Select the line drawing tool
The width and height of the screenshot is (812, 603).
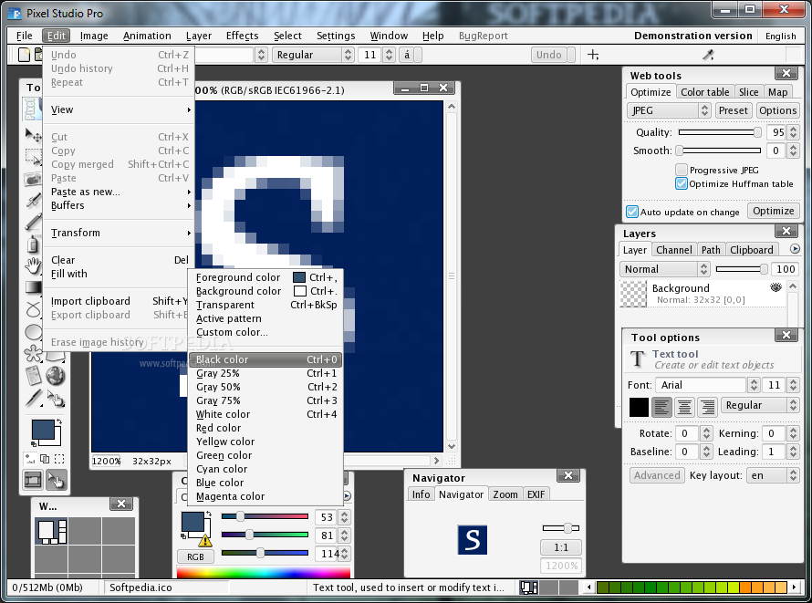[x=33, y=222]
